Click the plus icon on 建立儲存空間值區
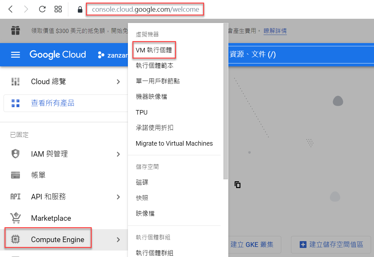Viewport: 374px width, 257px height. [303, 245]
